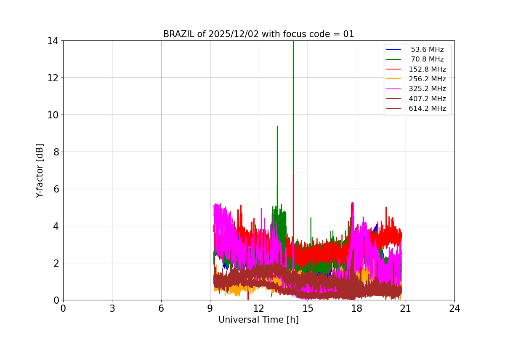
Task: Click the y-axis tick label 14
Action: 53,41
